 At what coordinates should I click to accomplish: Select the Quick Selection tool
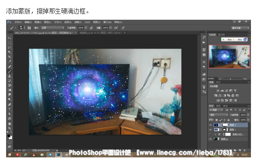tap(10, 52)
